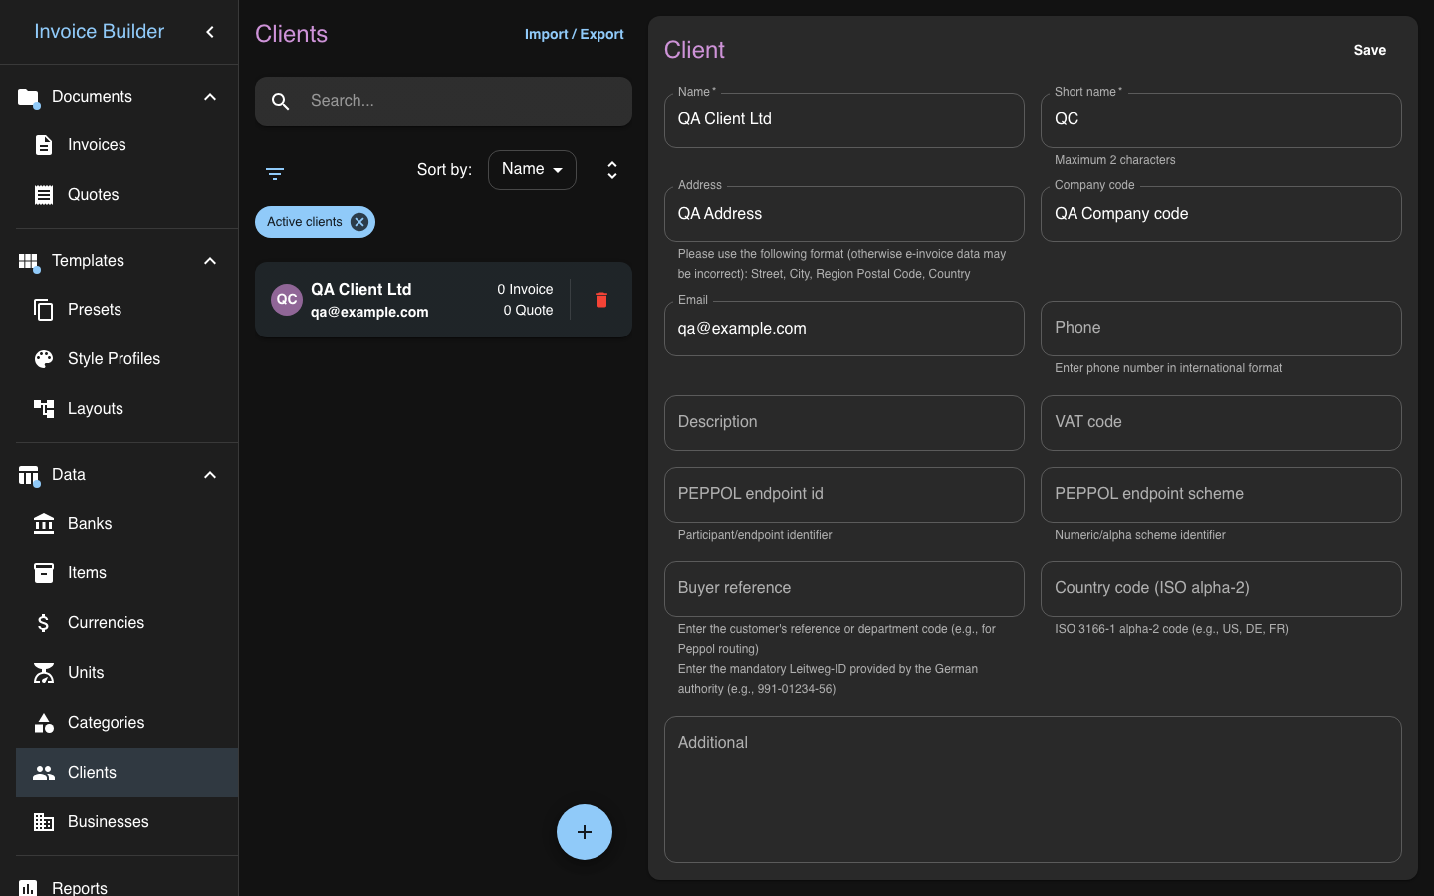The image size is (1434, 896).
Task: Click the Businesses building icon
Action: coord(44,822)
